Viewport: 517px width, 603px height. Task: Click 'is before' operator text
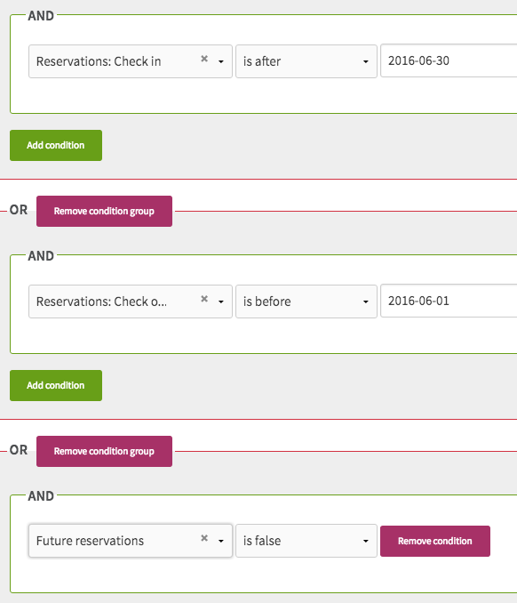267,301
